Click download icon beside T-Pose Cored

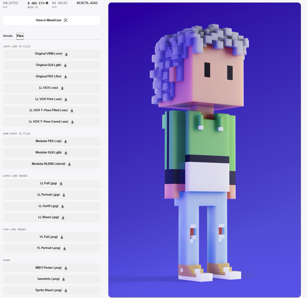click(72, 122)
